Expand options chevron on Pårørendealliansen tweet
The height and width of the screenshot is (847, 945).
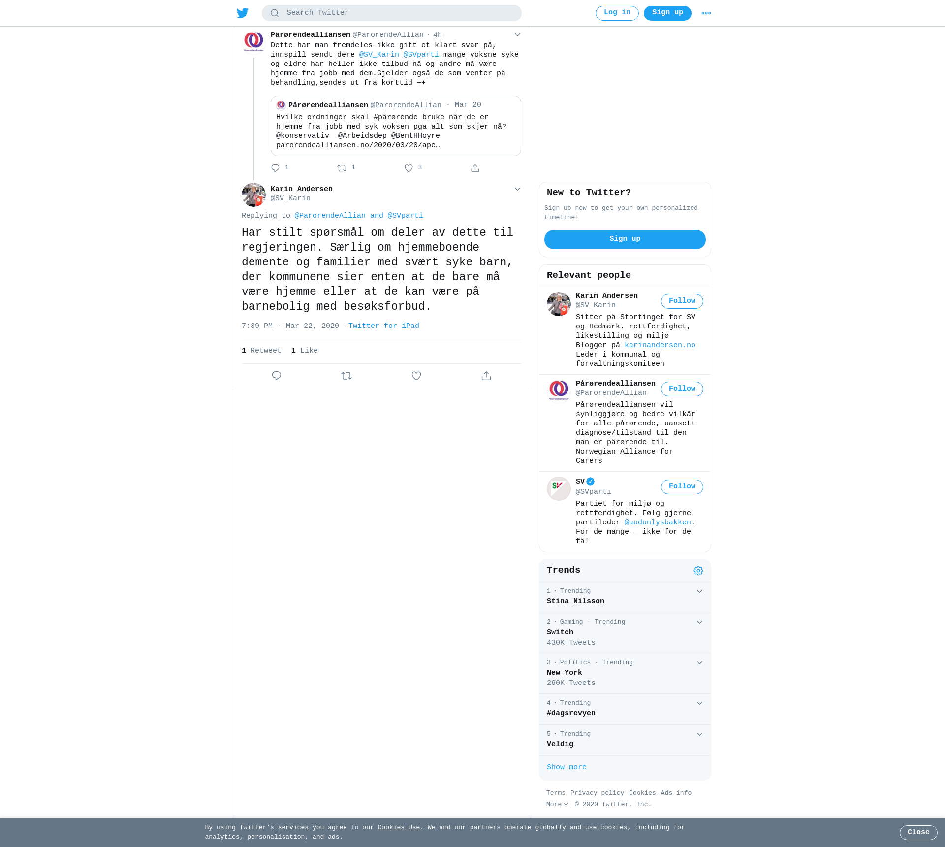(517, 35)
